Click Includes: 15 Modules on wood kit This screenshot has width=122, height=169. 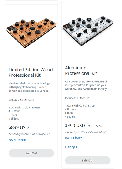click(21, 100)
